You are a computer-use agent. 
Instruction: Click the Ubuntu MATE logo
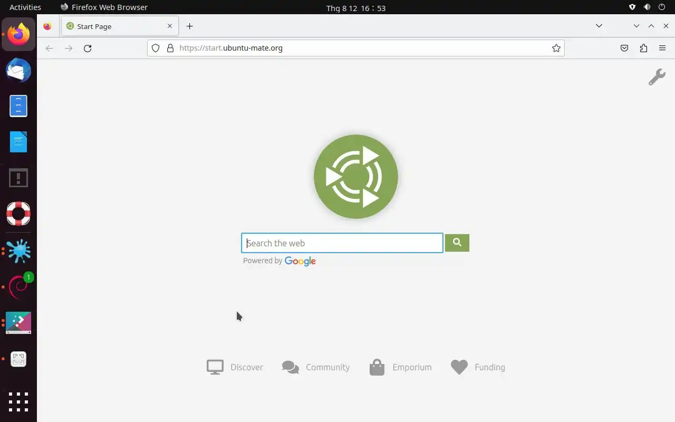[x=356, y=177]
